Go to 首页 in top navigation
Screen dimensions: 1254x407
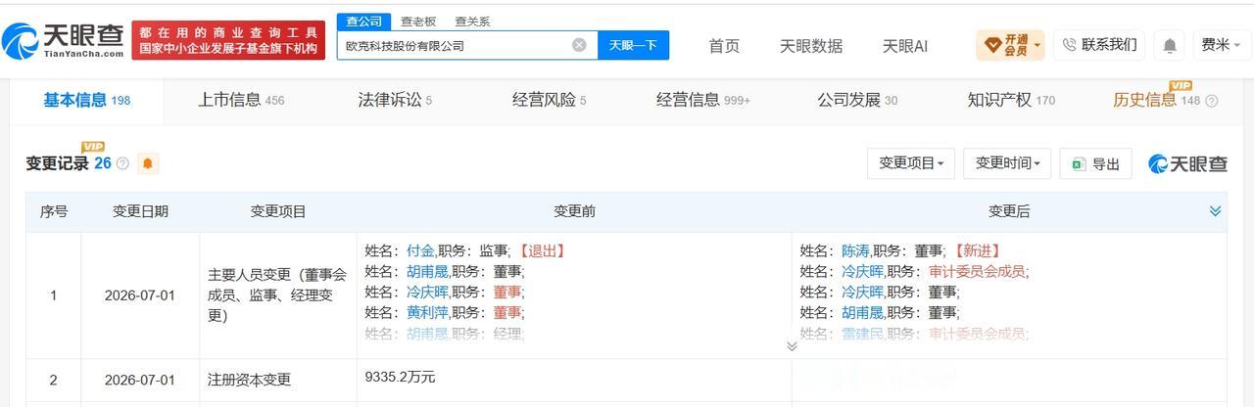pos(724,46)
